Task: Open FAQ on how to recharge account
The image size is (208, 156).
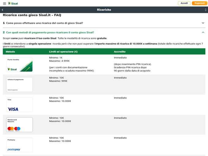Action: pos(45,23)
